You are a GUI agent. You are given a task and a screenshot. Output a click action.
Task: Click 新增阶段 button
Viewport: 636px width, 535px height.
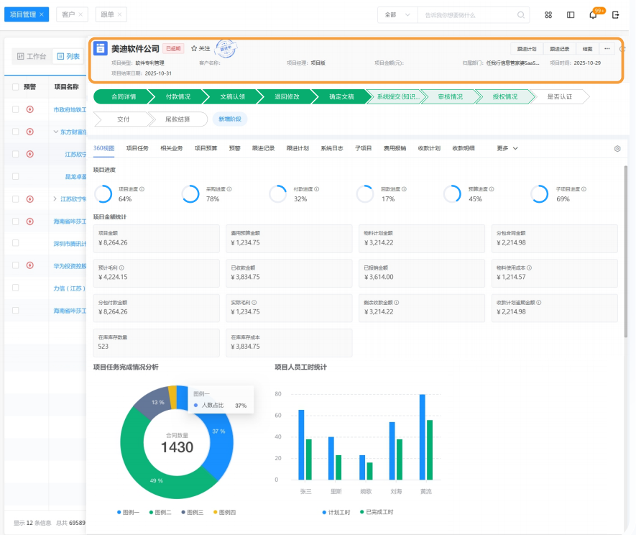pyautogui.click(x=229, y=119)
